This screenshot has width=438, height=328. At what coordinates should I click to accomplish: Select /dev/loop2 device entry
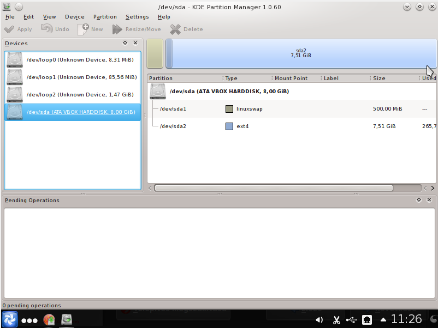(73, 94)
